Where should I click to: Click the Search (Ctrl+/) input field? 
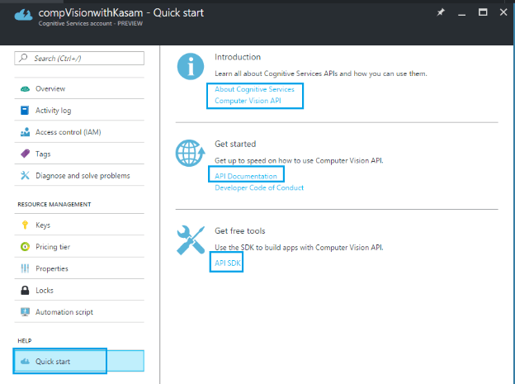tap(79, 59)
